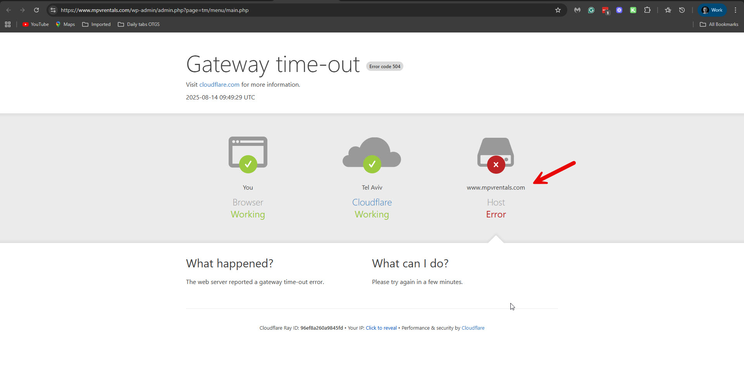Follow the cloudflare.com link under the heading
Image resolution: width=744 pixels, height=385 pixels.
pos(219,84)
